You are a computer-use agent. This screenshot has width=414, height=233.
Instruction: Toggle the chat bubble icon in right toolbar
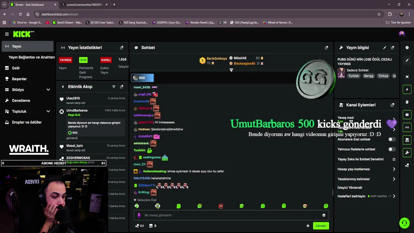click(407, 115)
